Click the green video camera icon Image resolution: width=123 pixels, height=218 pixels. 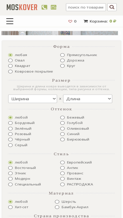coord(53,7)
